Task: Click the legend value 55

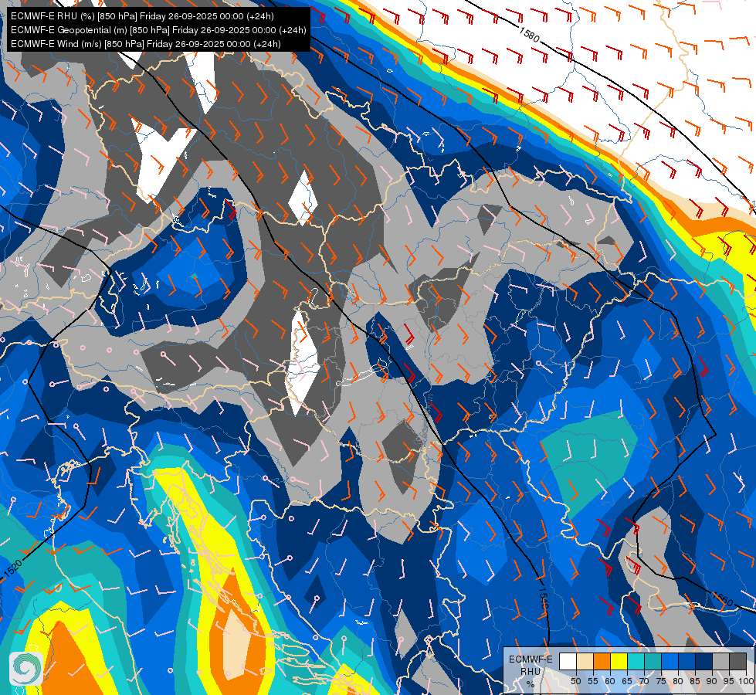Action: tap(593, 681)
